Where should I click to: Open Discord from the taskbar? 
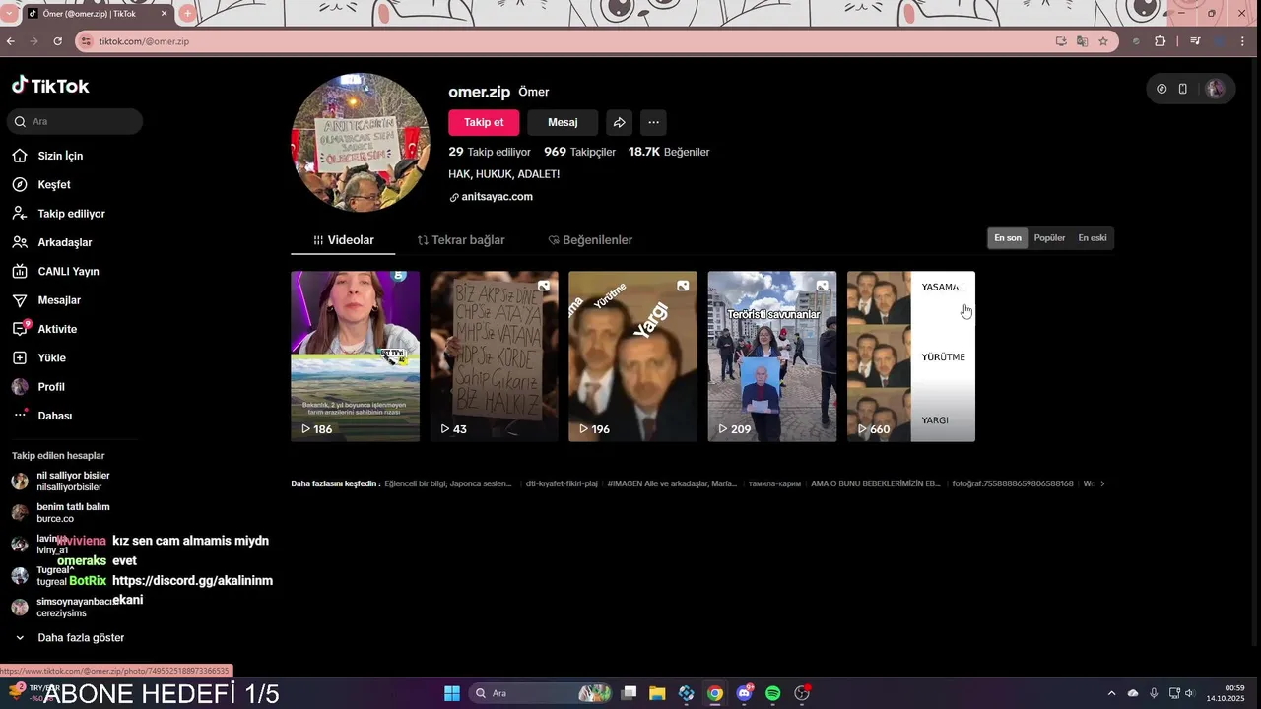(745, 693)
